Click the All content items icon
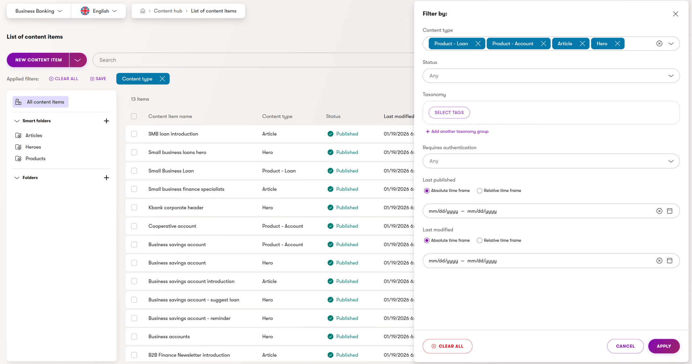 (x=18, y=102)
